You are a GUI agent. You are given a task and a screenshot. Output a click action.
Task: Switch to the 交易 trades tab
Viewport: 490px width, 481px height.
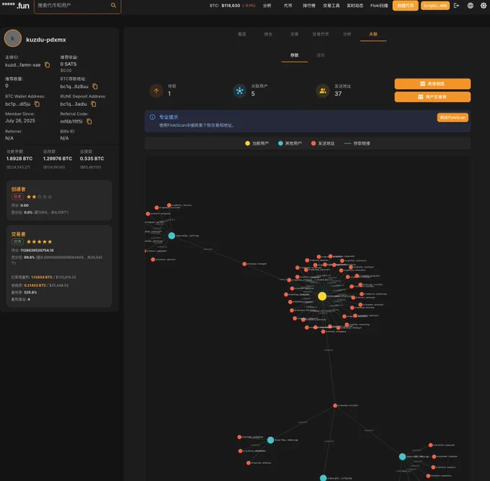(295, 34)
